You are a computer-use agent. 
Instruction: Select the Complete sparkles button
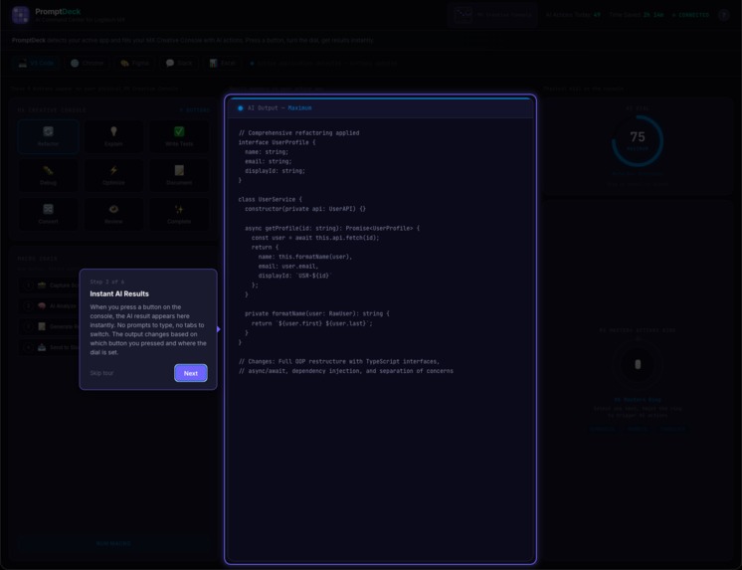pos(179,214)
